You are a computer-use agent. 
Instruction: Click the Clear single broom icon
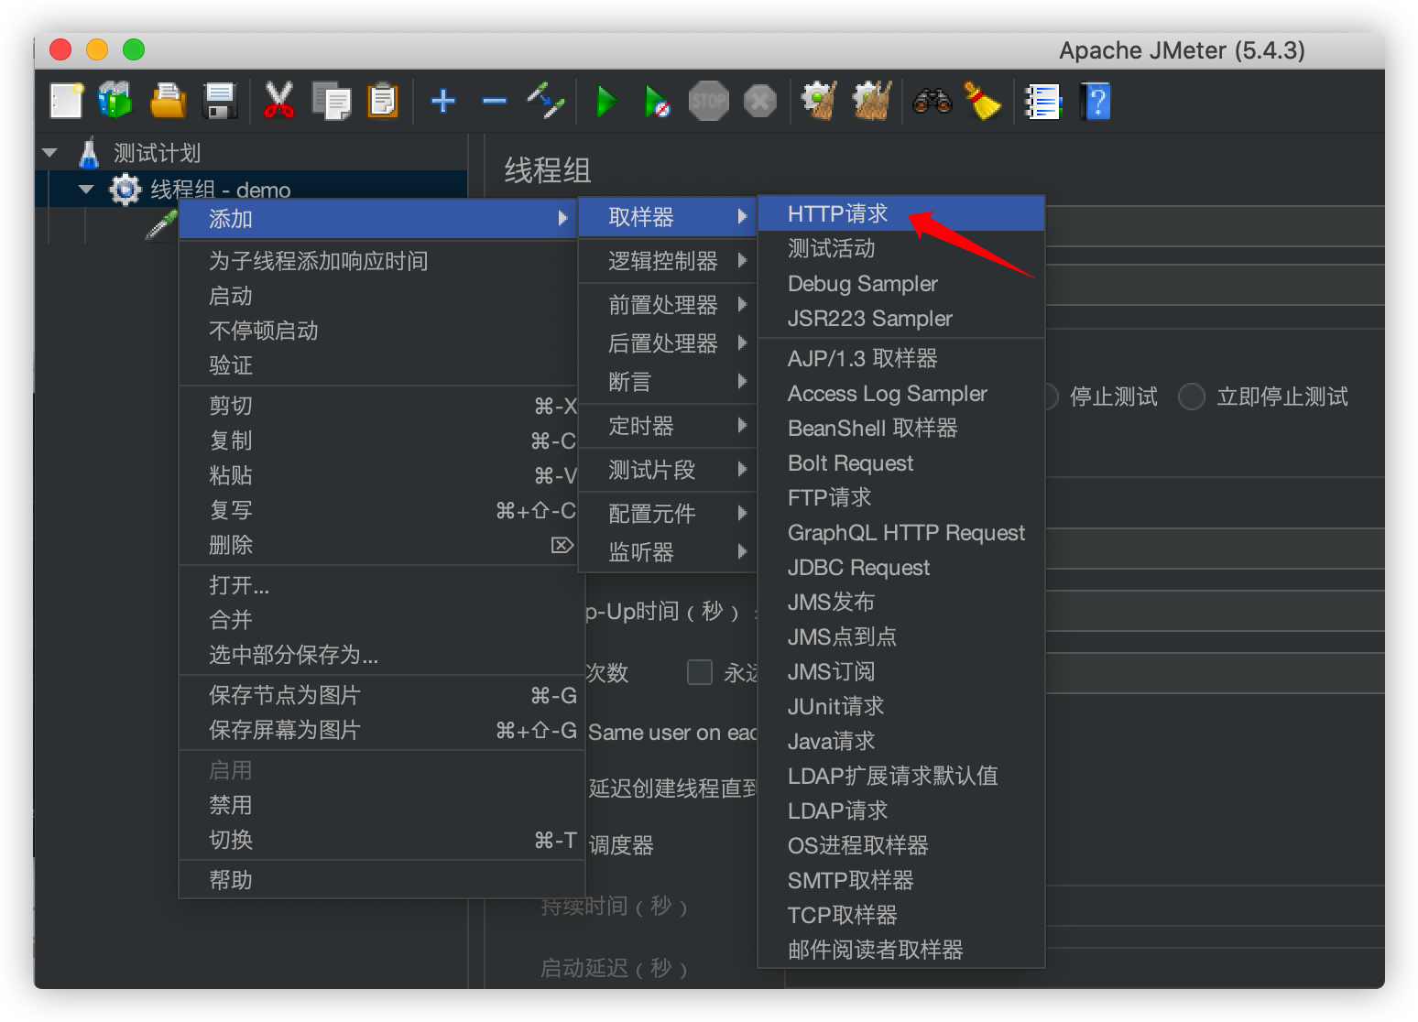[x=819, y=101]
